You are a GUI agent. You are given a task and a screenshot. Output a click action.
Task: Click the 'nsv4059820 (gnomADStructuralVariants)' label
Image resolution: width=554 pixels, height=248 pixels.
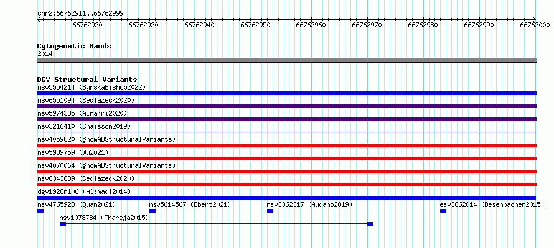[106, 139]
